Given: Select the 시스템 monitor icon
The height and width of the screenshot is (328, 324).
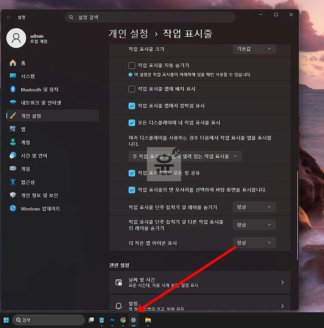Looking at the screenshot, I should click(x=13, y=76).
